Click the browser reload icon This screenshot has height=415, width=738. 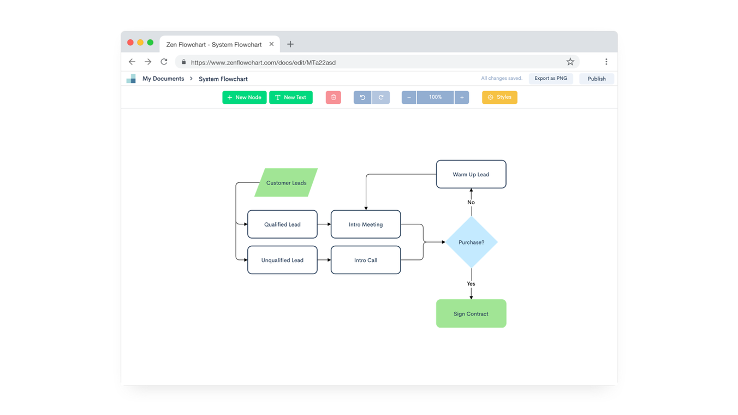(164, 62)
